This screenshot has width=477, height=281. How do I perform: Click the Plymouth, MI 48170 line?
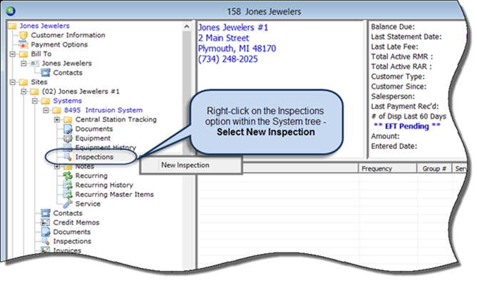(237, 48)
